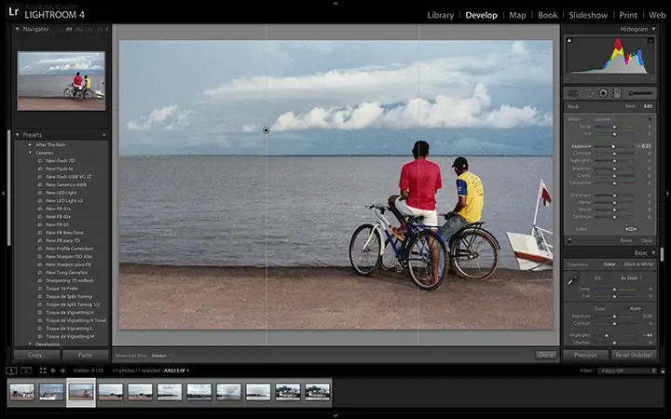Click the Reset (Adobe) button

pos(634,355)
